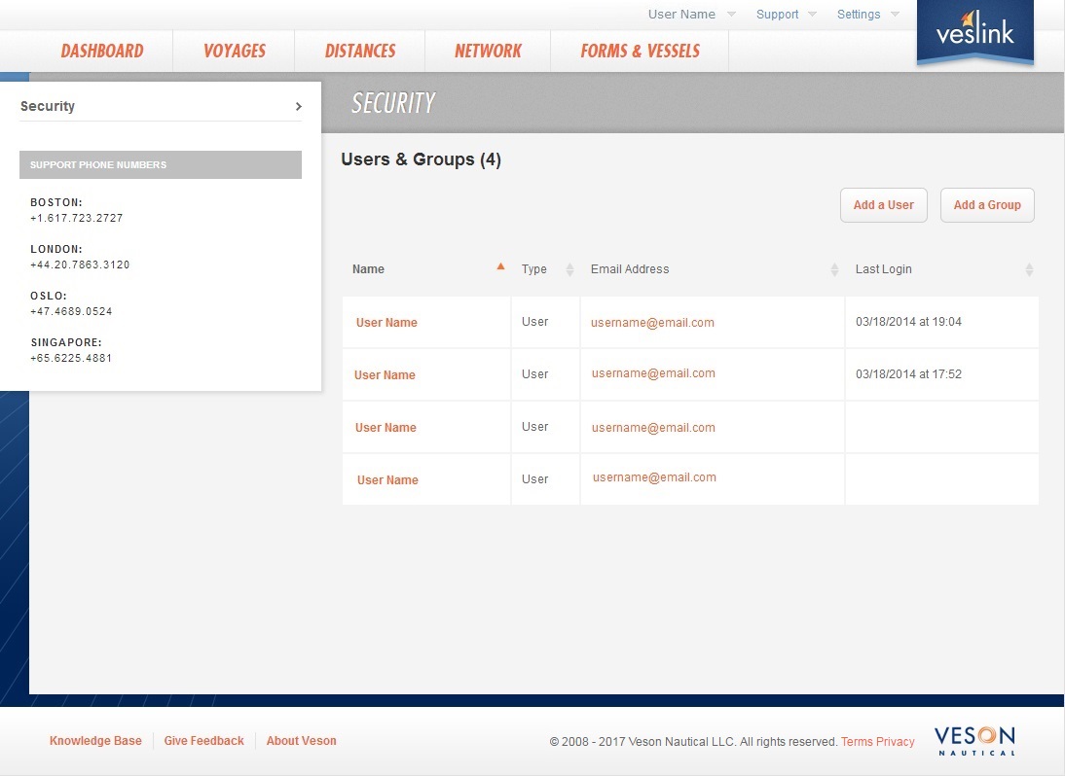
Task: Open the Distances section
Action: pos(359,51)
